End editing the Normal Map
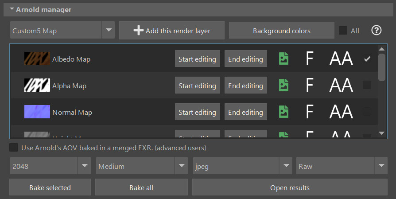The width and height of the screenshot is (396, 199). [x=246, y=112]
